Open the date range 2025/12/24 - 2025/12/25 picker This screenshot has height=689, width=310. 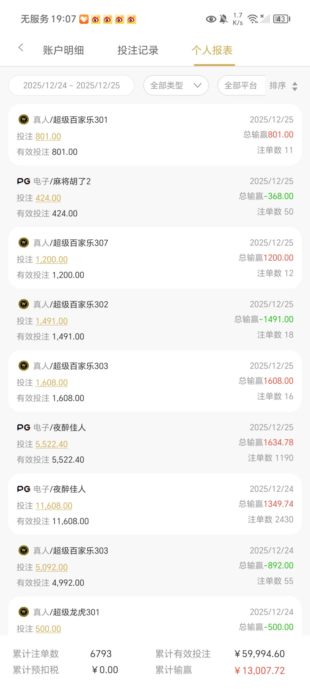71,86
